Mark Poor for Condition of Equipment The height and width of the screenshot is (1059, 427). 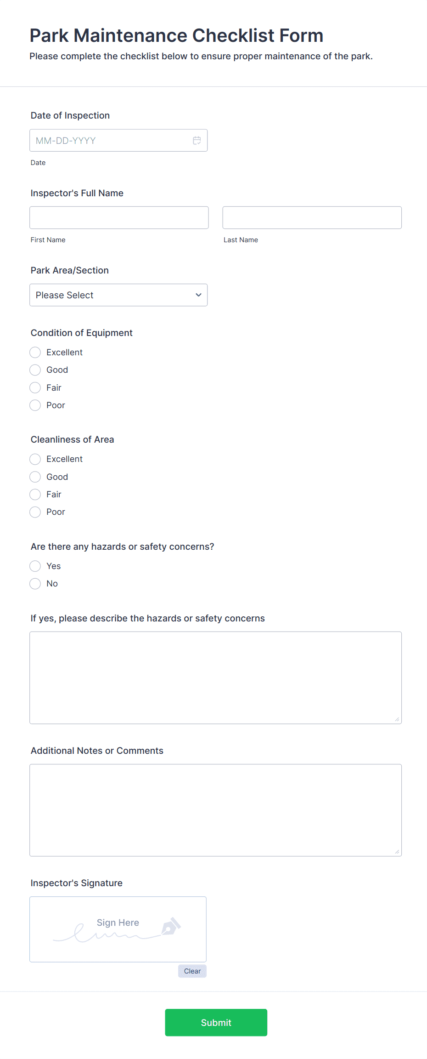(35, 405)
